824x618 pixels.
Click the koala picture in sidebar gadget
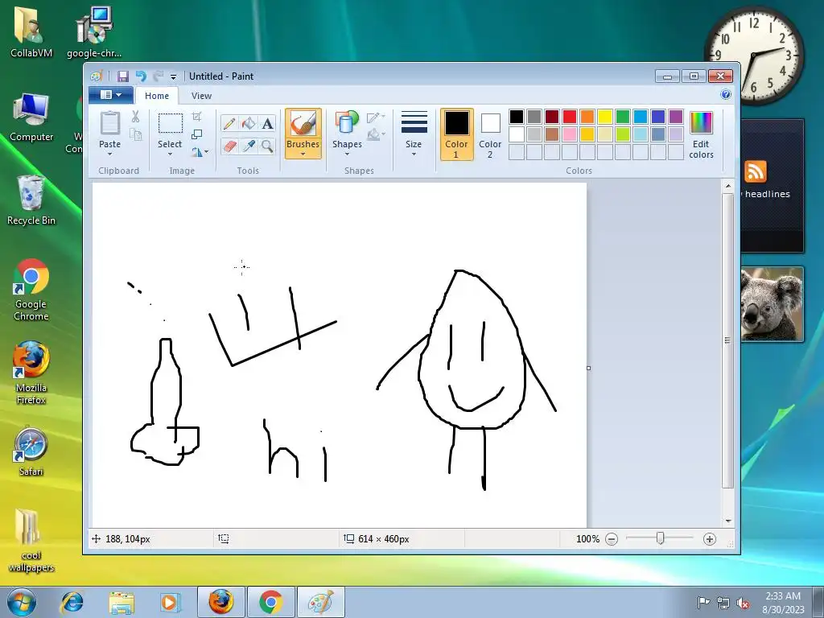pos(772,304)
